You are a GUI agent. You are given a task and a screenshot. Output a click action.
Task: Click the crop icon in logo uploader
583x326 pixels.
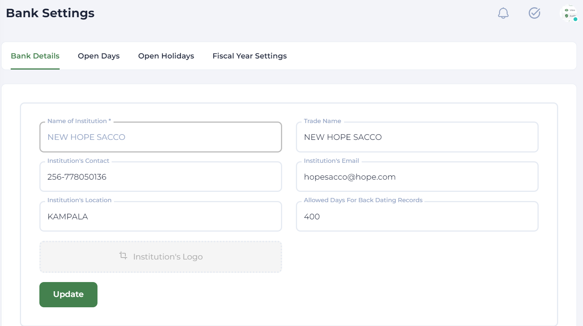[x=123, y=255]
